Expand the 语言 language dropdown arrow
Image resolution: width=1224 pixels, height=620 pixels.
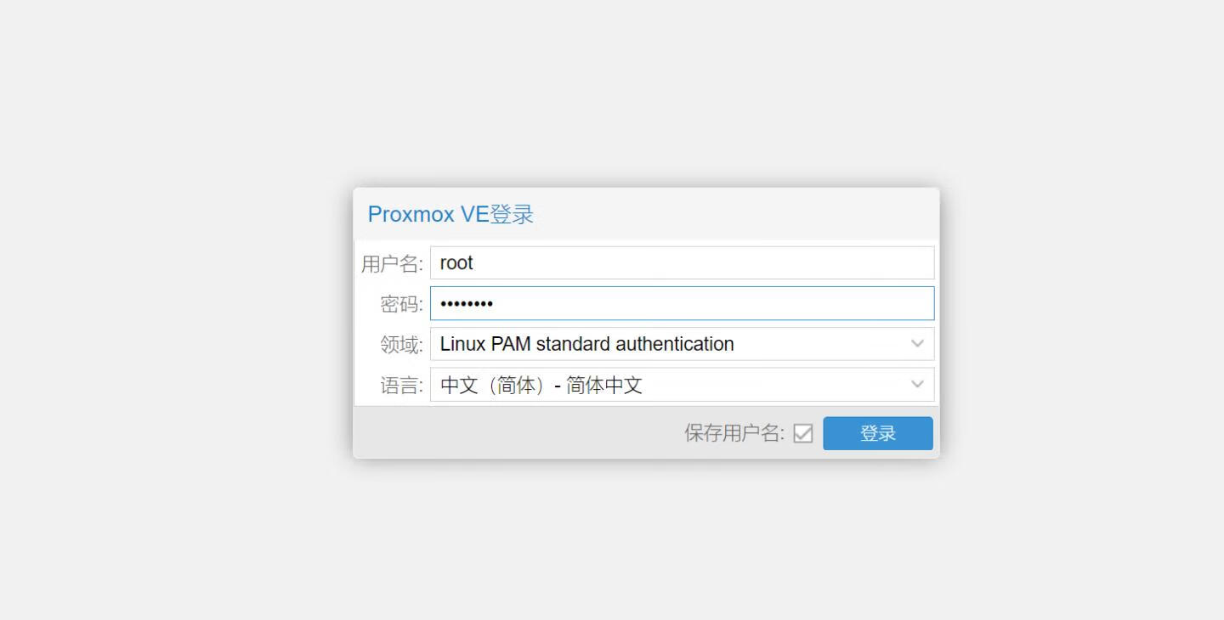(917, 385)
